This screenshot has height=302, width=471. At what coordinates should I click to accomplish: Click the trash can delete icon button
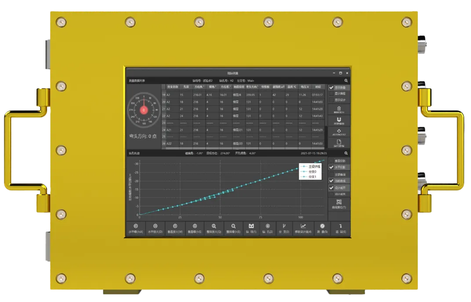339,110
